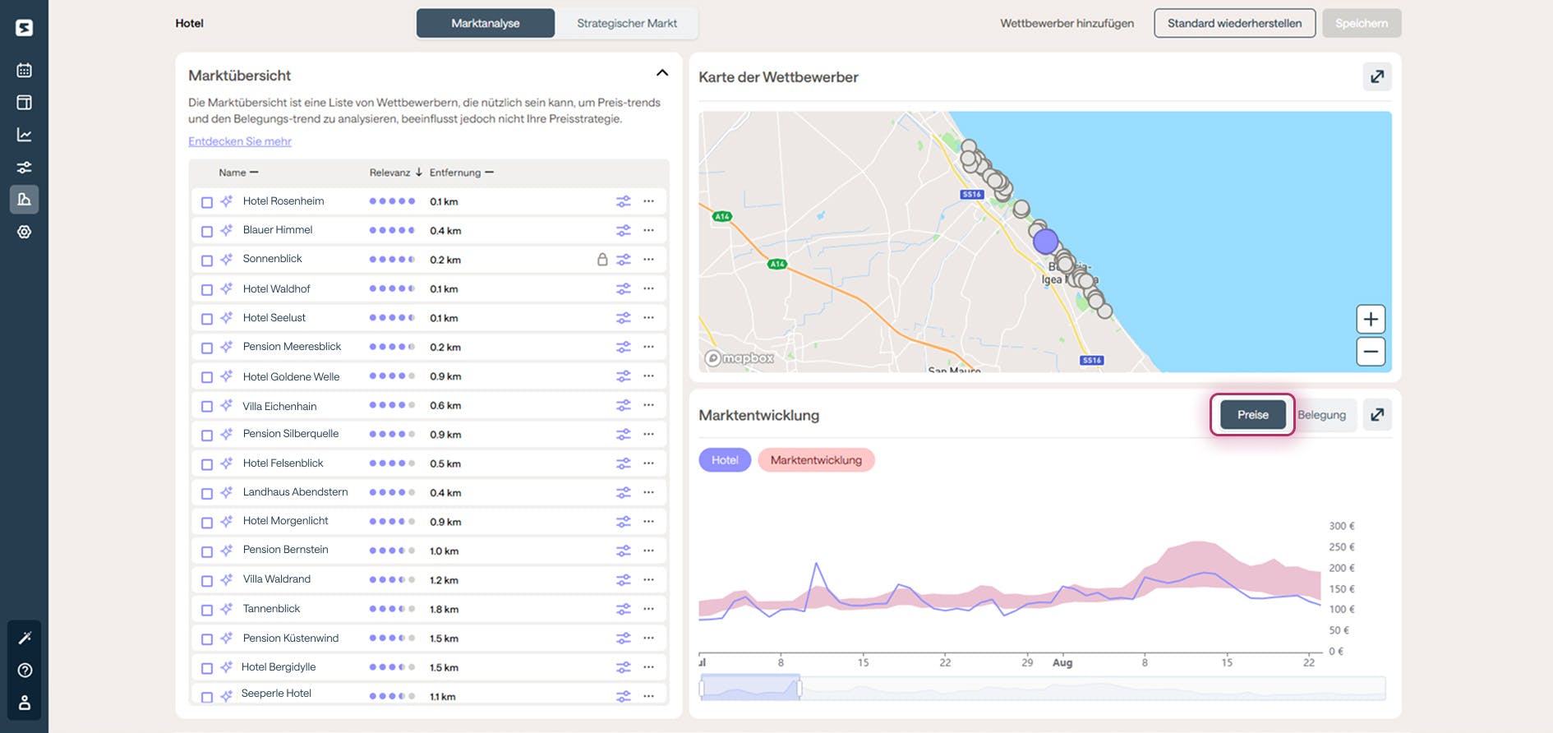Select the Seeperle Hotel row name

(x=276, y=694)
